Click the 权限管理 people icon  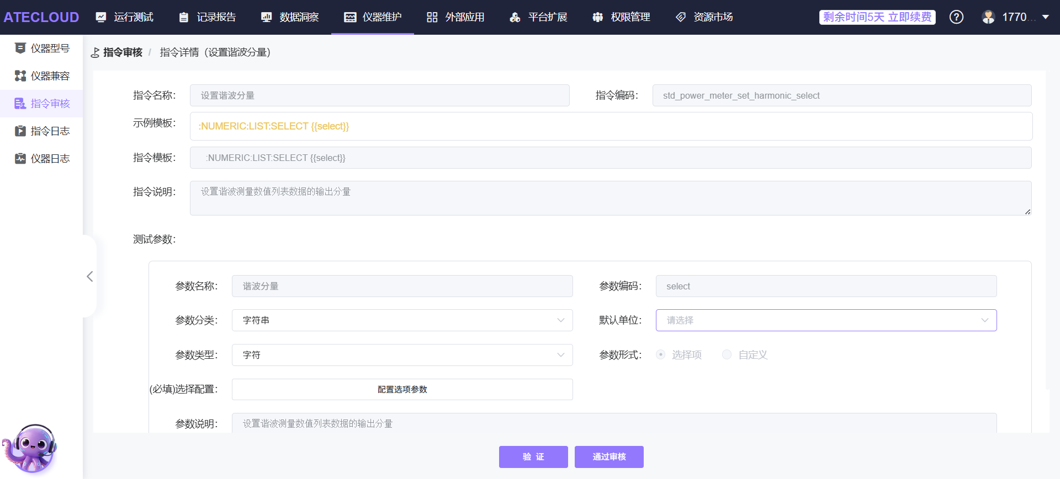point(598,17)
